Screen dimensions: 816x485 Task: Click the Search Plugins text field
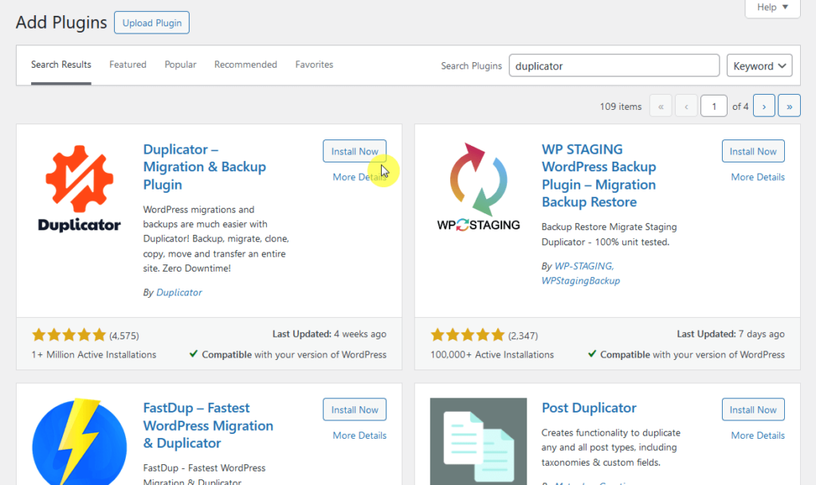tap(614, 66)
